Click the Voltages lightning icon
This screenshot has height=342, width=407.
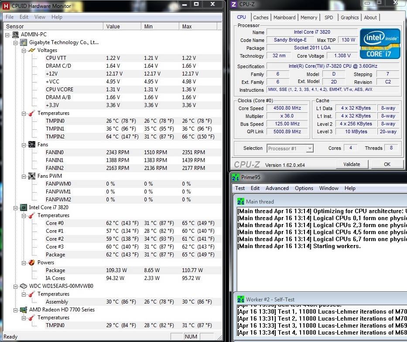coord(32,50)
